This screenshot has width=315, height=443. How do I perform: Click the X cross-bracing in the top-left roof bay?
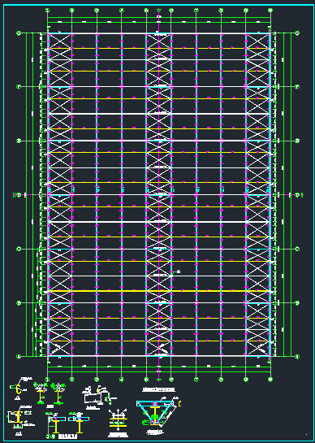(x=60, y=41)
